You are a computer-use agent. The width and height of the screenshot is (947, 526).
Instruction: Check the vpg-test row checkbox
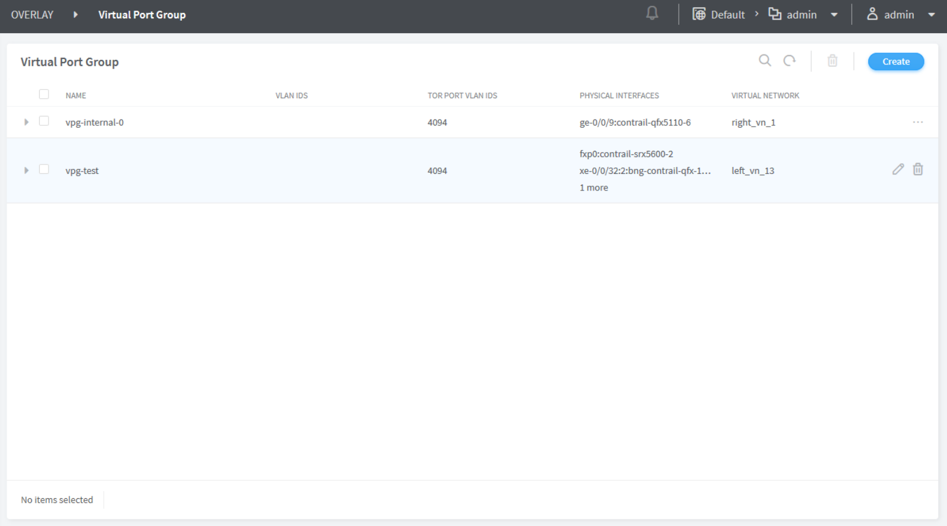(44, 169)
